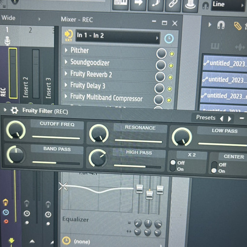
Task: Open the Line snap dropdown
Action: tap(228, 5)
